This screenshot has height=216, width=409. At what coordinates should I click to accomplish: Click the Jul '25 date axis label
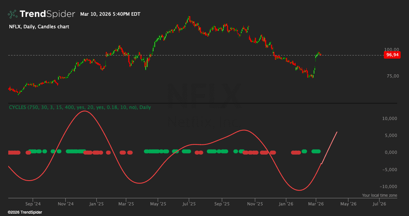189,204
